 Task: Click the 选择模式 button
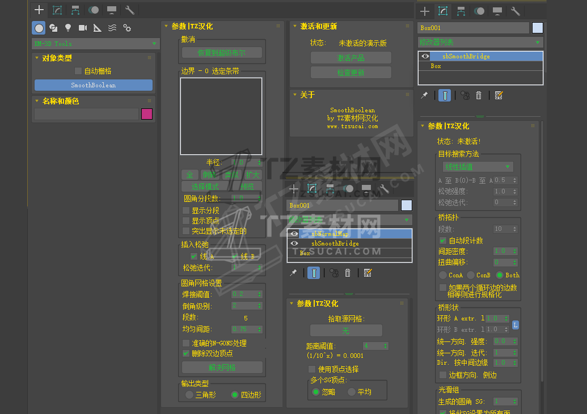205,187
